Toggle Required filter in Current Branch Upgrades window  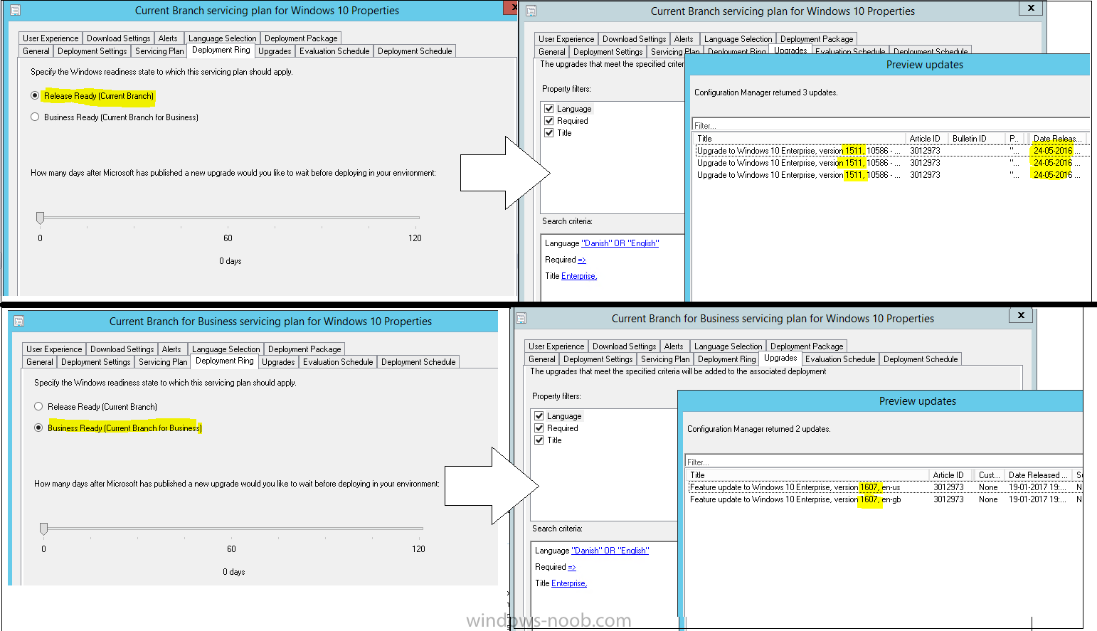point(549,121)
